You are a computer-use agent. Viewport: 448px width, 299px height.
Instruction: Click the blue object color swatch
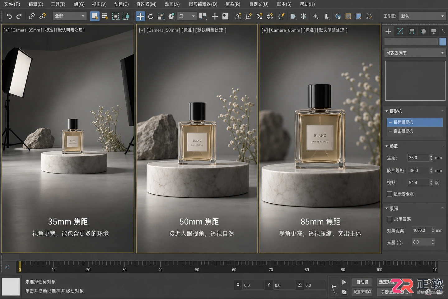coord(442,42)
